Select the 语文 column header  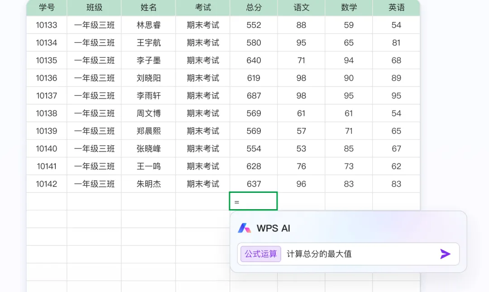coord(301,8)
